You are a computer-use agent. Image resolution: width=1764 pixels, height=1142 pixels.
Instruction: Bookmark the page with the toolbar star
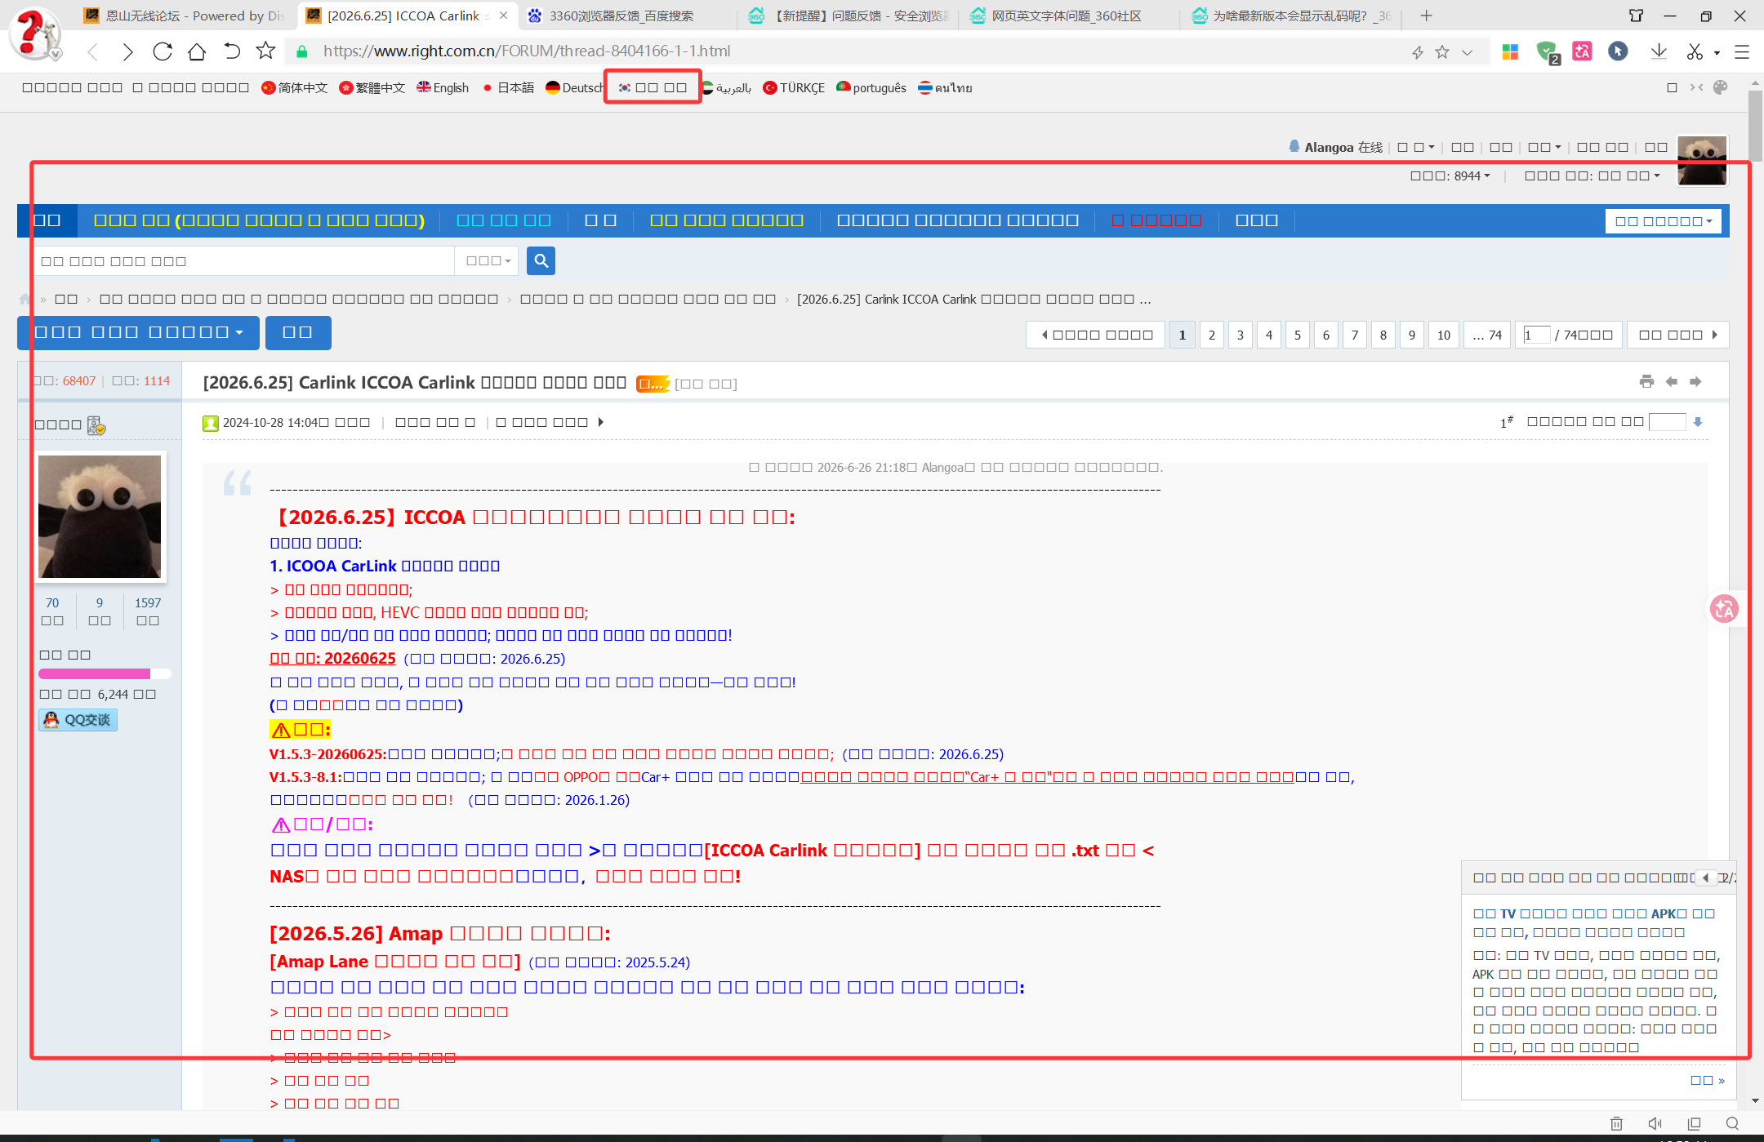pyautogui.click(x=265, y=51)
